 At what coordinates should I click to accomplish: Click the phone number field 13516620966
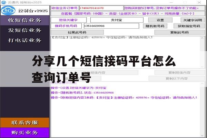pos(111,26)
